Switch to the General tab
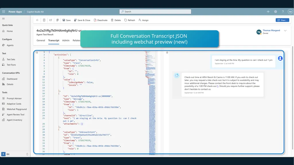294x165 pixels. click(41, 40)
